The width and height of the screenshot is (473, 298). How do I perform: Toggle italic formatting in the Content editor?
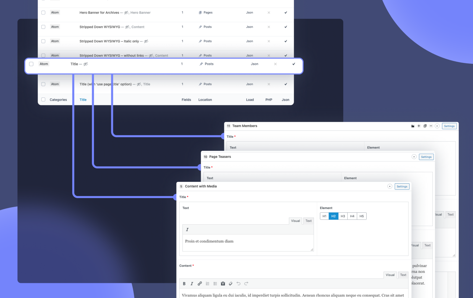pos(192,284)
